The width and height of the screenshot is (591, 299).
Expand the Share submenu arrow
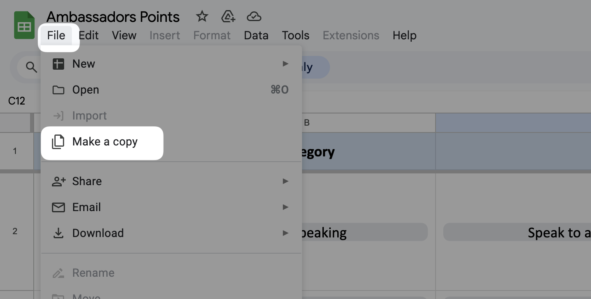[286, 181]
